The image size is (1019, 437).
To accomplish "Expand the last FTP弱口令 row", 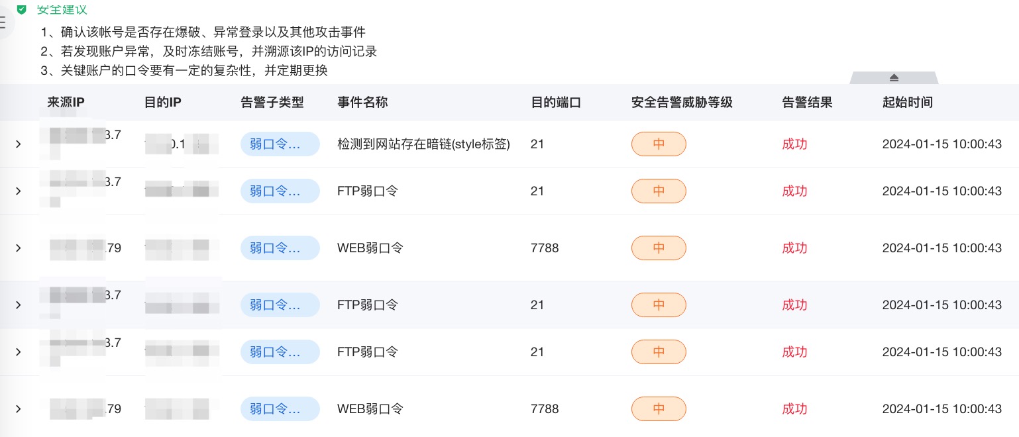I will (19, 352).
